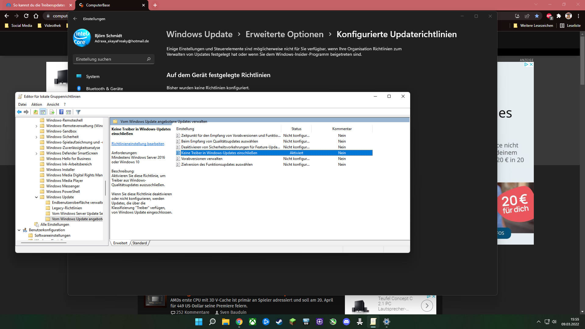The image size is (585, 329).
Task: Reload the page in Chrome
Action: coord(26,16)
